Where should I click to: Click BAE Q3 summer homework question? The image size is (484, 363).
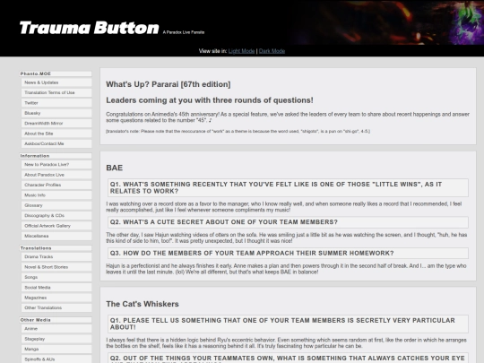tap(288, 253)
